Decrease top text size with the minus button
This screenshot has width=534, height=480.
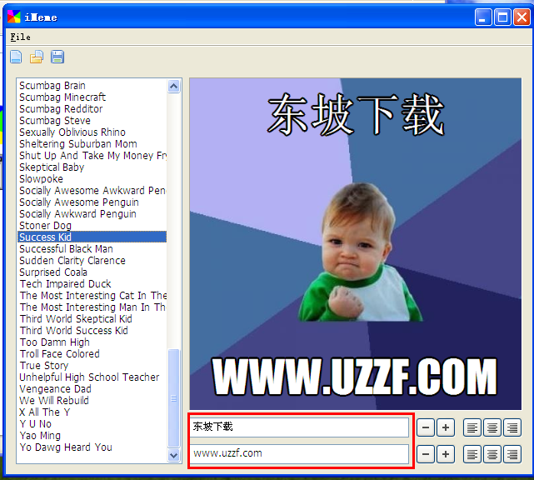click(426, 427)
